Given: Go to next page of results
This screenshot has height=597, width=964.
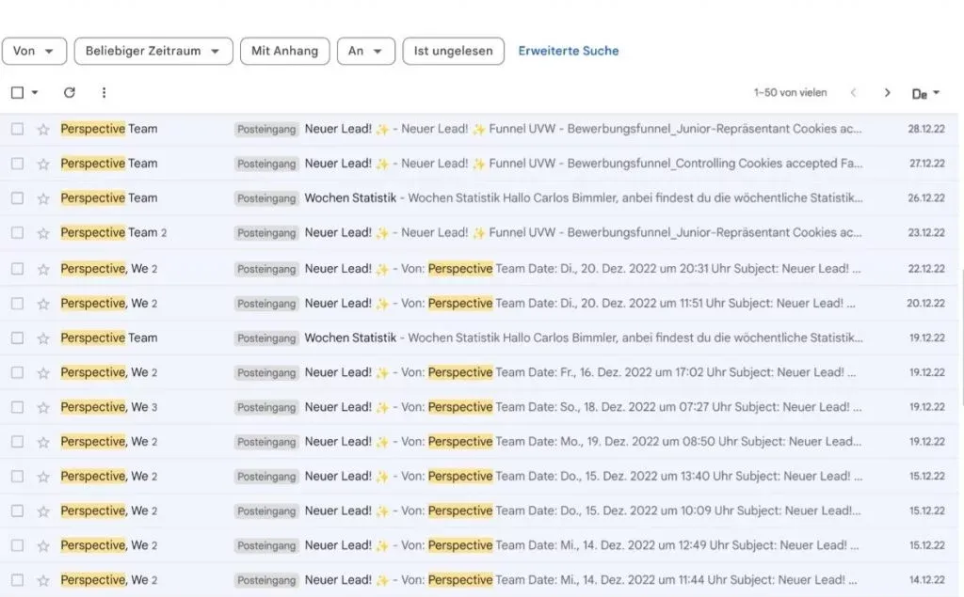Looking at the screenshot, I should pyautogui.click(x=887, y=93).
